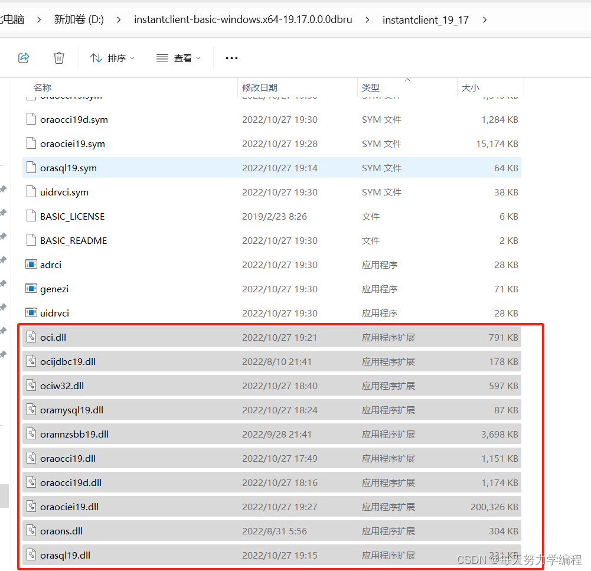This screenshot has width=591, height=571.
Task: Click the oraociei19.dll file icon
Action: coord(31,506)
